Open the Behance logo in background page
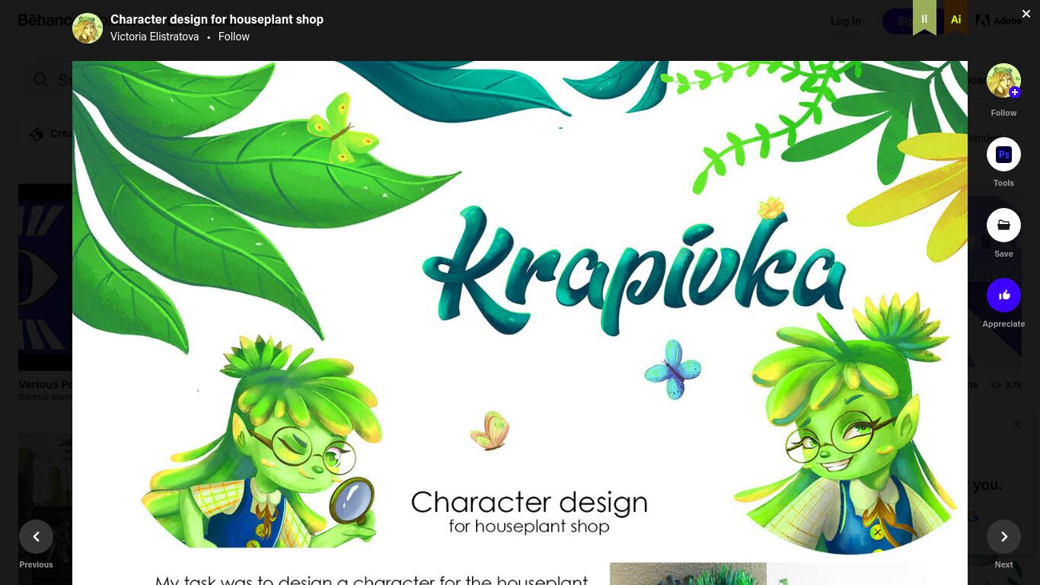The height and width of the screenshot is (585, 1040). coord(44,21)
